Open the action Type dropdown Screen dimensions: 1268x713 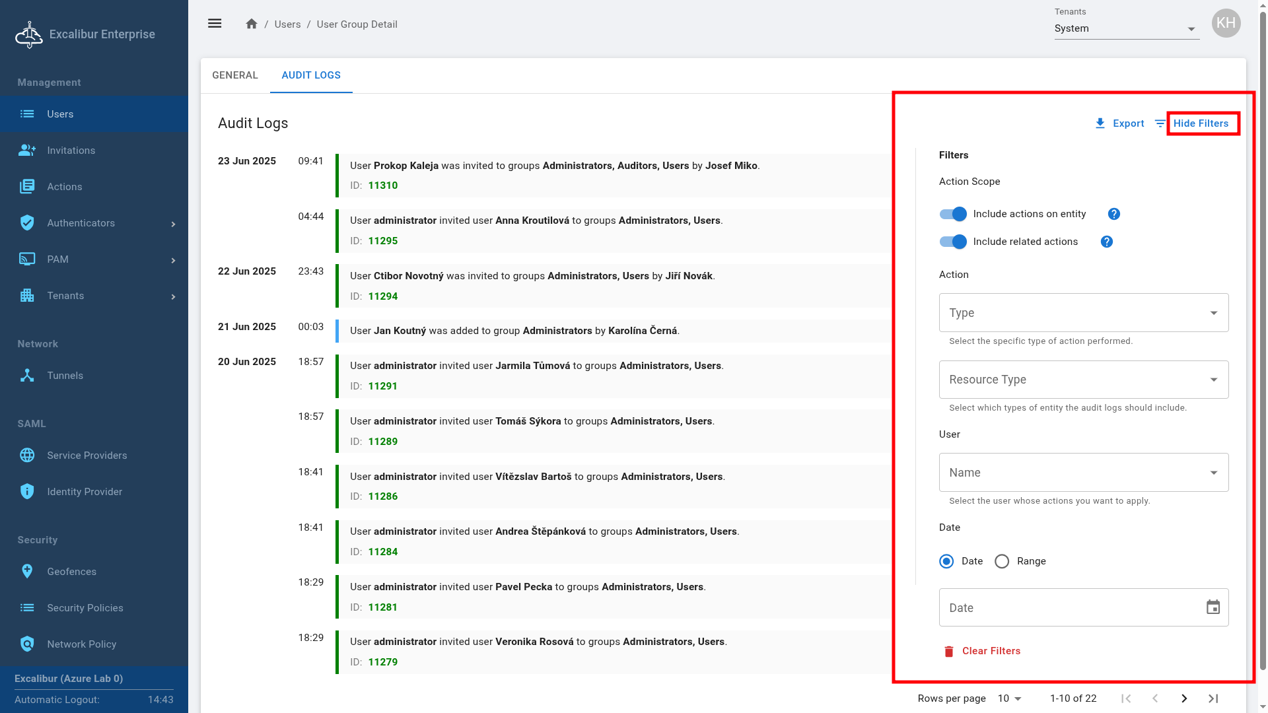(1083, 313)
